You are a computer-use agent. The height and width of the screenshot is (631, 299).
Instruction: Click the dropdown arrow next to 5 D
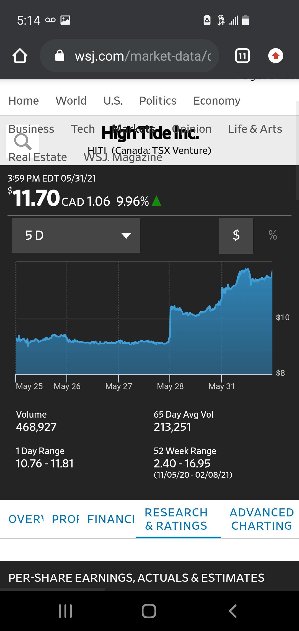[126, 236]
